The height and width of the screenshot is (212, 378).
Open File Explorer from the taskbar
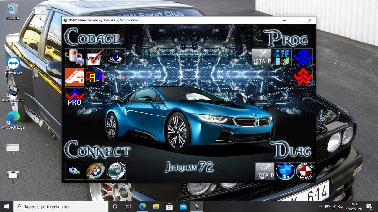(x=156, y=206)
